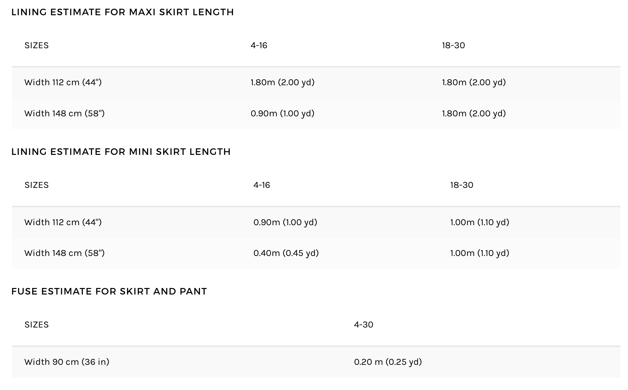Click the Lining Estimate for Mini Skirt Length heading
This screenshot has width=628, height=390.
tap(121, 152)
